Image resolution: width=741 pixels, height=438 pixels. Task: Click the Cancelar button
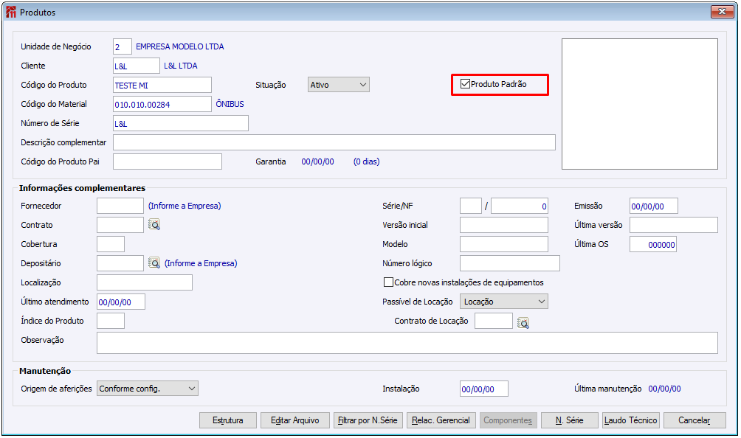[x=695, y=420]
